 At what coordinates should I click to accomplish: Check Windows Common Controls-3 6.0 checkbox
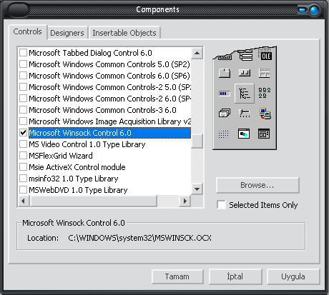pyautogui.click(x=23, y=110)
